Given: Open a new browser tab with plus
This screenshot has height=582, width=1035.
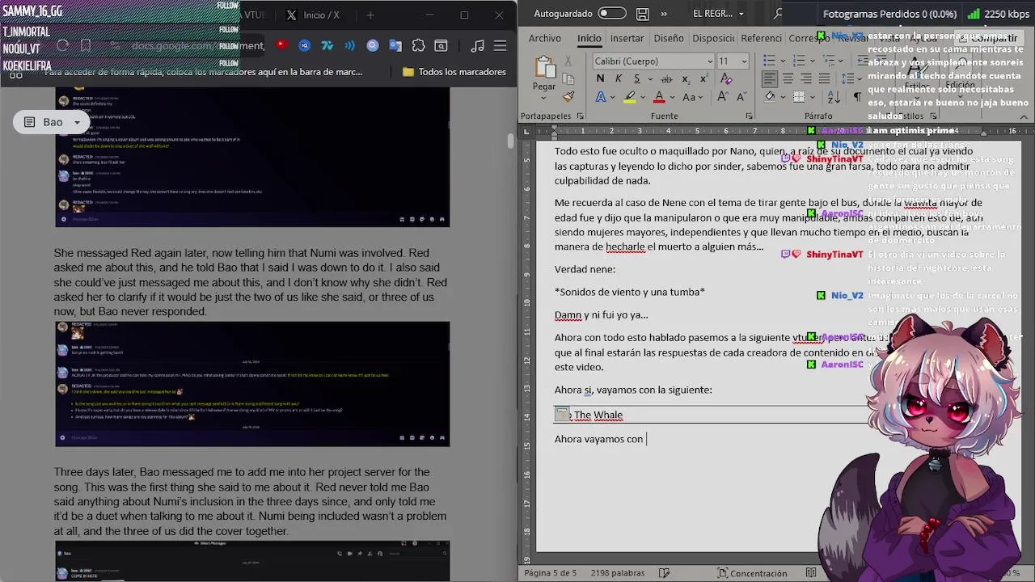Looking at the screenshot, I should click(x=370, y=15).
